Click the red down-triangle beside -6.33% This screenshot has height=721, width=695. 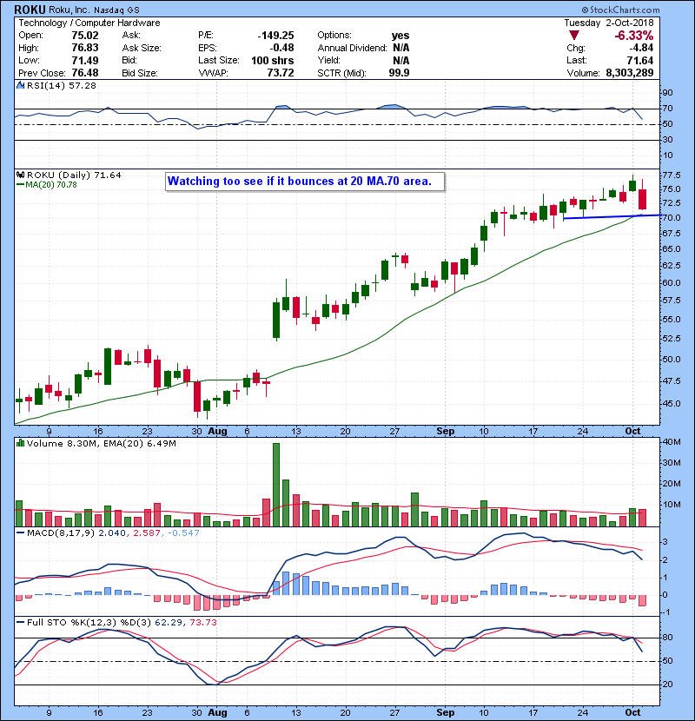573,36
